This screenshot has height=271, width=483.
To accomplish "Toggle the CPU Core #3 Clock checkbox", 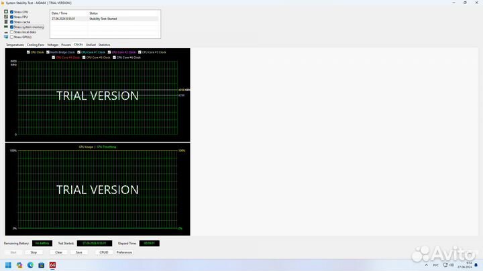I will pos(140,52).
